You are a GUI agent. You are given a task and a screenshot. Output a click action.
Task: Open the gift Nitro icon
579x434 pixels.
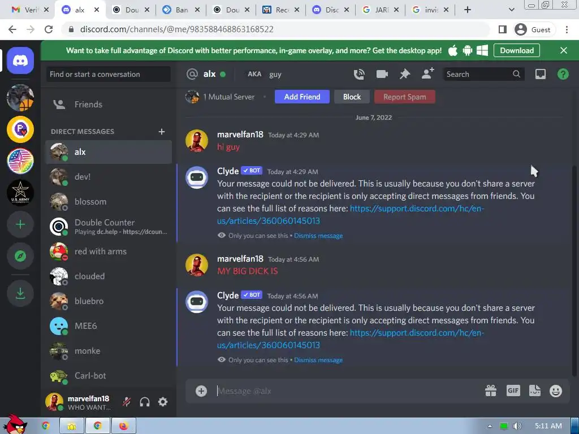491,390
